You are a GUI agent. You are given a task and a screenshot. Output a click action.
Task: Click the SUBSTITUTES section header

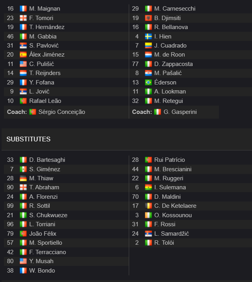click(x=28, y=139)
